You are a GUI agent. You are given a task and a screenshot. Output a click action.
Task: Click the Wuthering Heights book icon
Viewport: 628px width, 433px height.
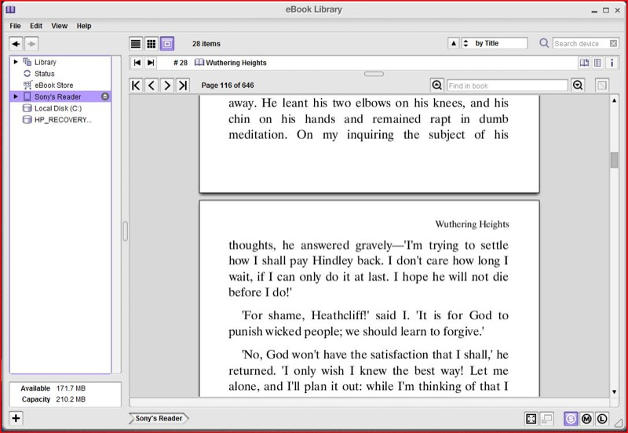[199, 63]
